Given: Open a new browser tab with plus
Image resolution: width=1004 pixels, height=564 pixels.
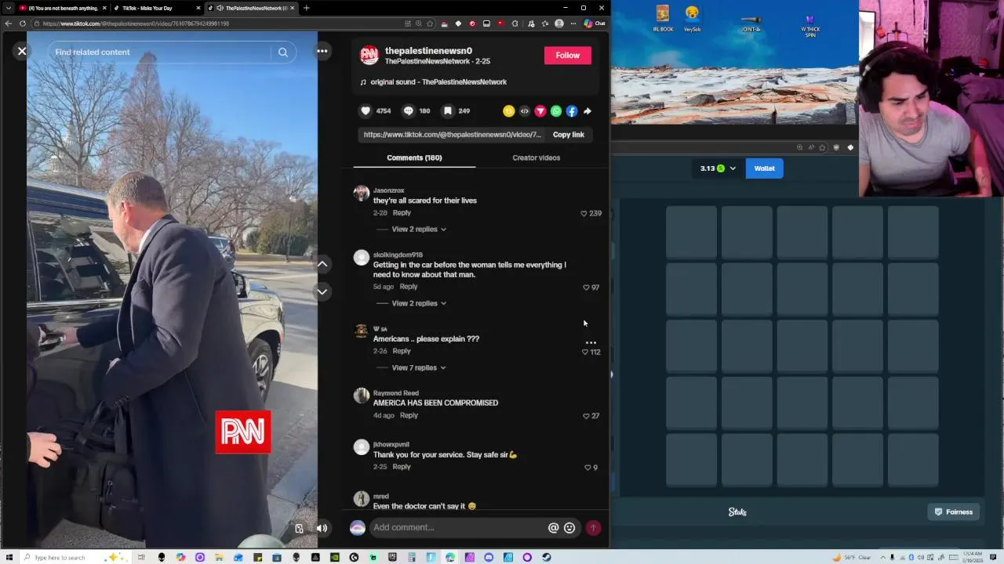Looking at the screenshot, I should tap(307, 8).
